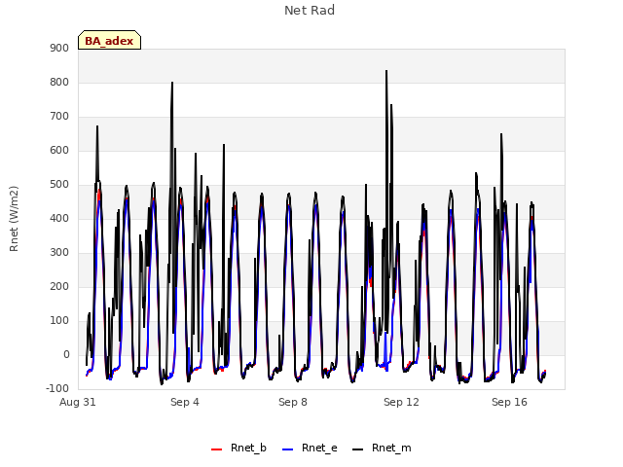Click the 800 W/m2 spike before Sep 4
This screenshot has height=467, width=623.
[172, 83]
